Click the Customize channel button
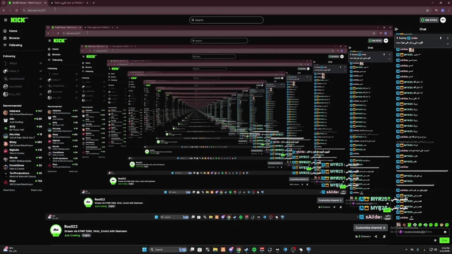Image resolution: width=452 pixels, height=254 pixels. tap(370, 228)
